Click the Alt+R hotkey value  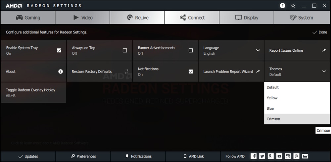(11, 96)
